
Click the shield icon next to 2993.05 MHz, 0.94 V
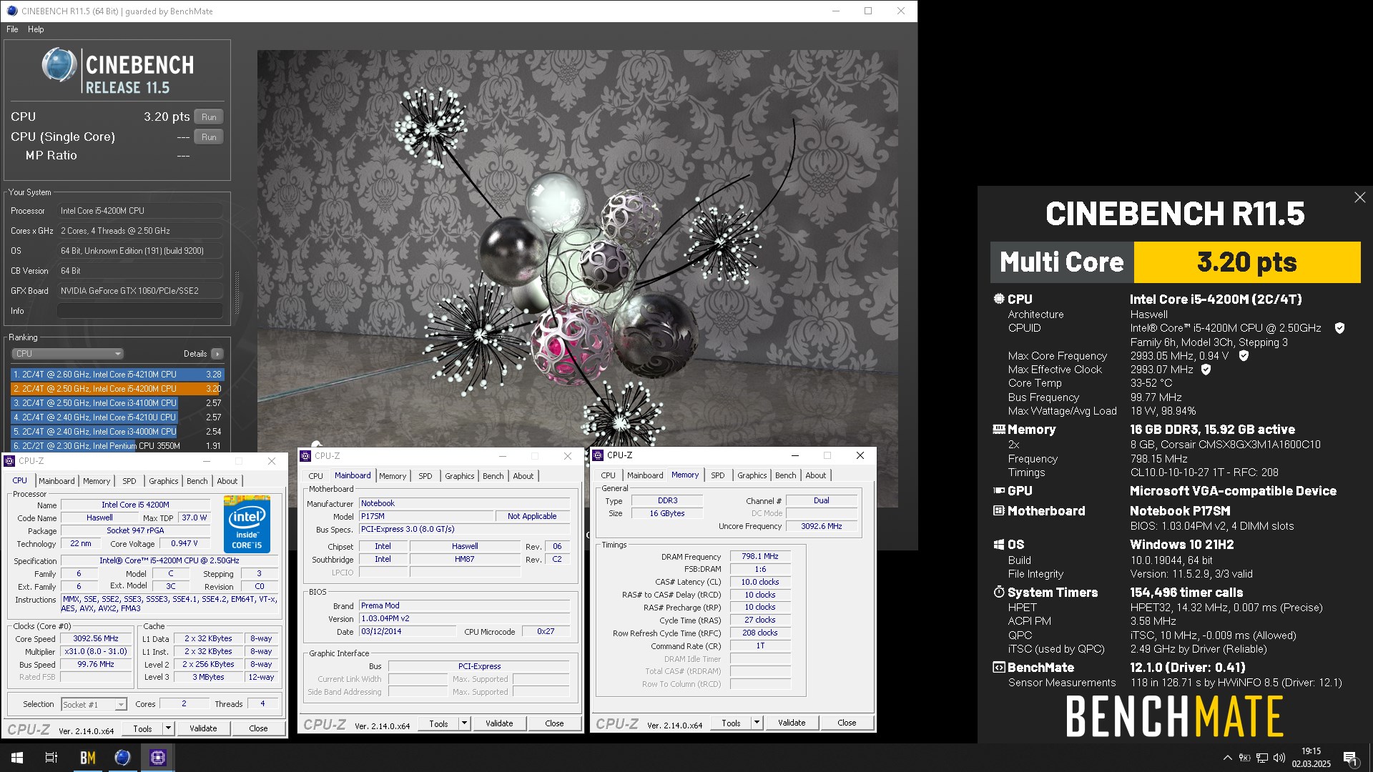1244,356
